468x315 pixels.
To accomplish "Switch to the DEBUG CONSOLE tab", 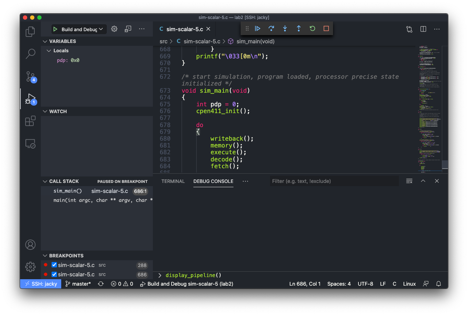I will point(213,181).
